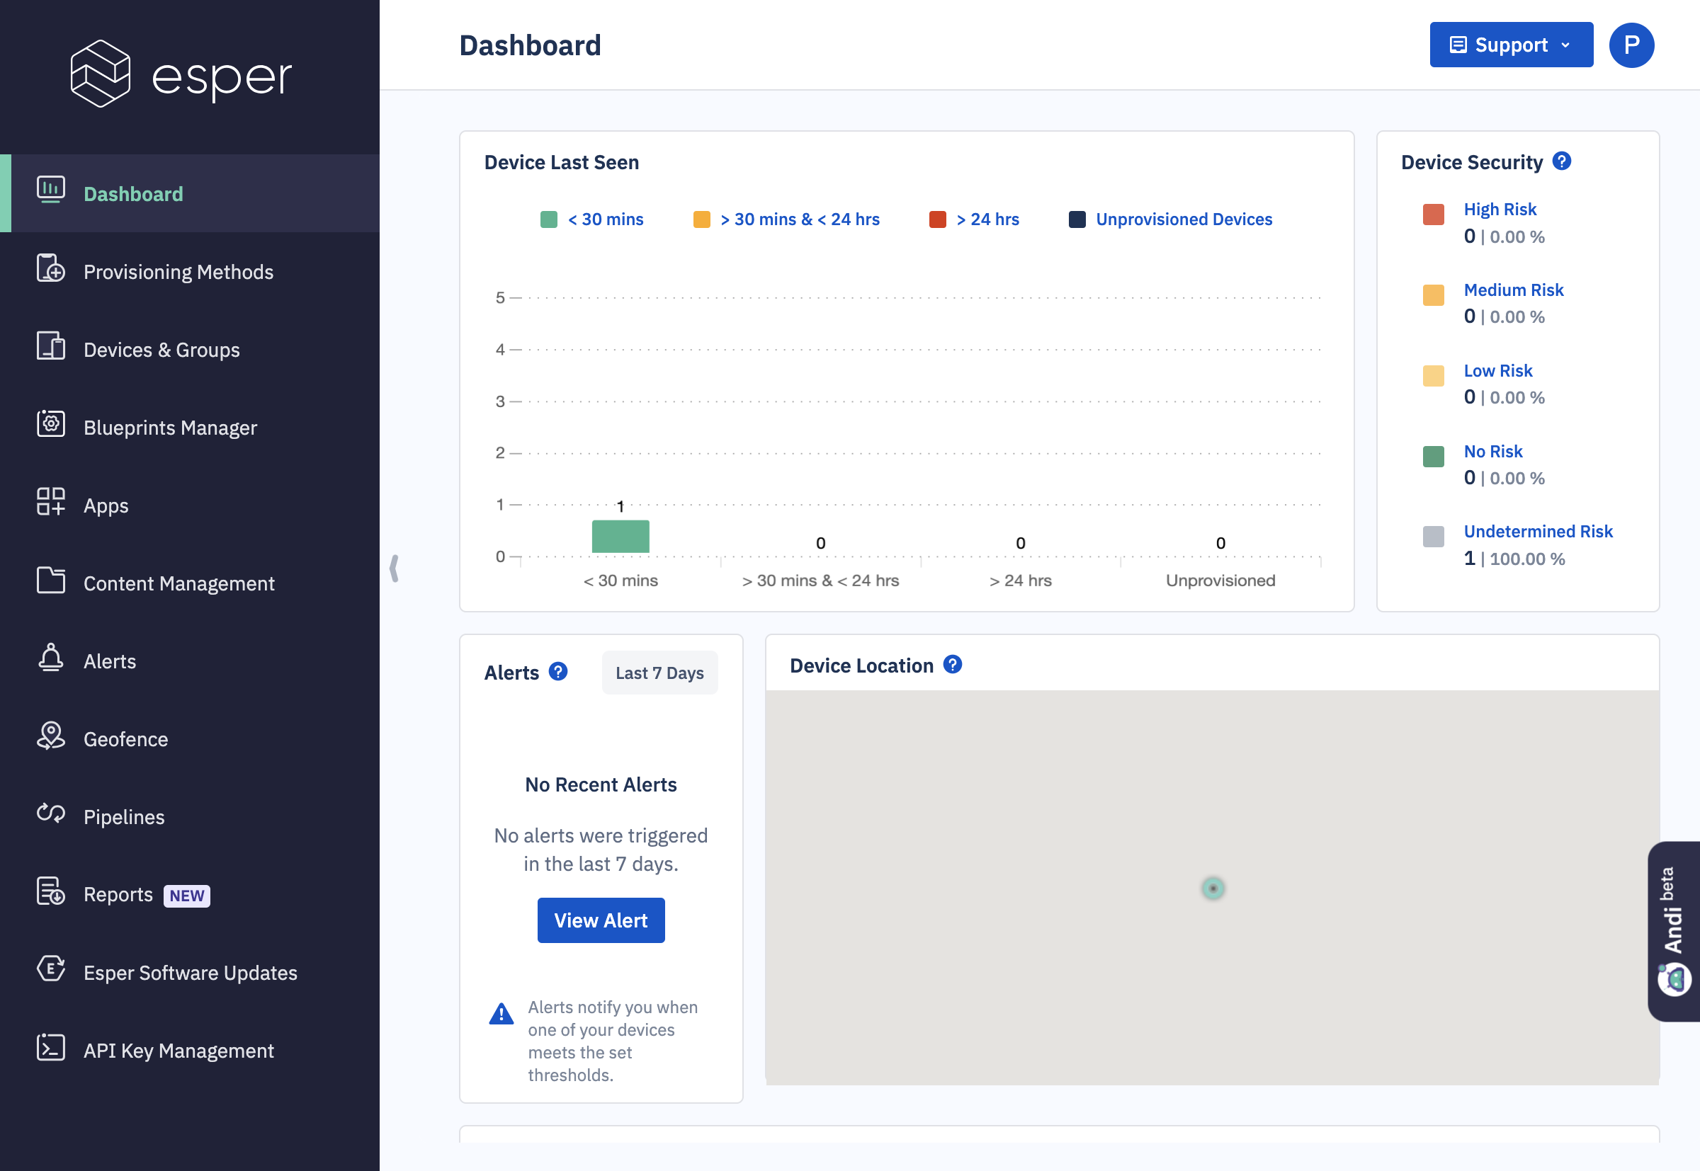Click the View Alert button
The height and width of the screenshot is (1171, 1700).
pos(601,920)
